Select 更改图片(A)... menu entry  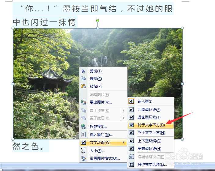tap(104, 102)
